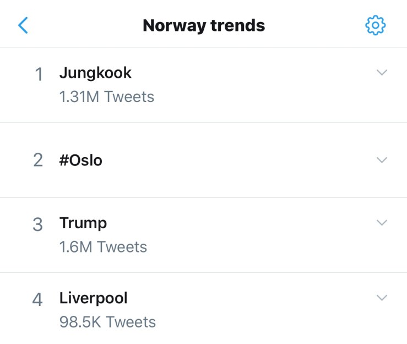
Task: Open trends settings gear icon
Action: 376,25
